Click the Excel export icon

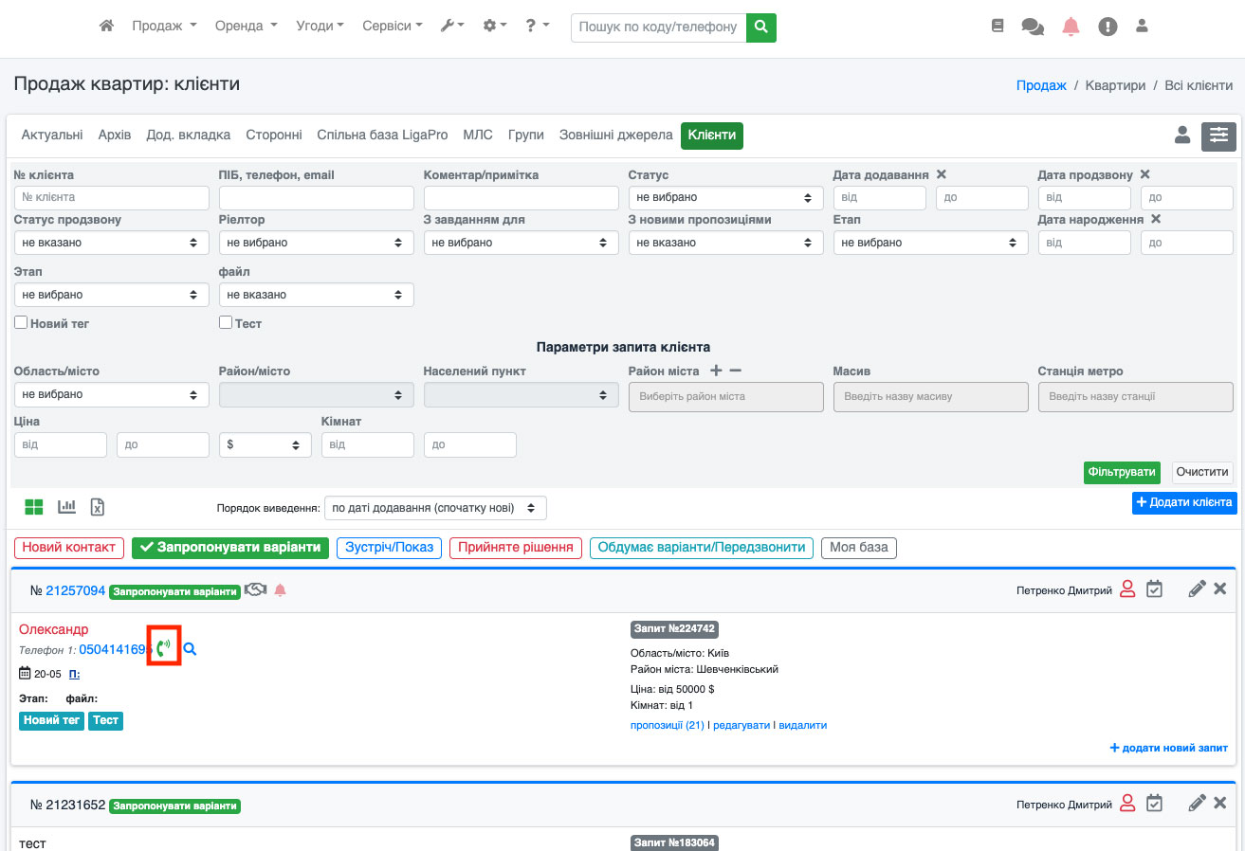point(97,507)
